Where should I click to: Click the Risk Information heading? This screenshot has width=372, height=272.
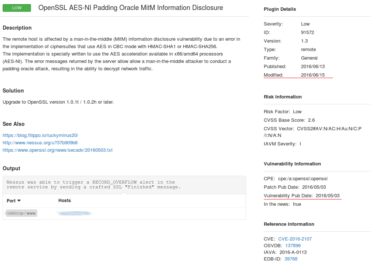tap(283, 97)
